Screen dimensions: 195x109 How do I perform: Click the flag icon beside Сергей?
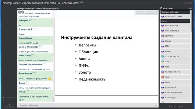click(162, 41)
